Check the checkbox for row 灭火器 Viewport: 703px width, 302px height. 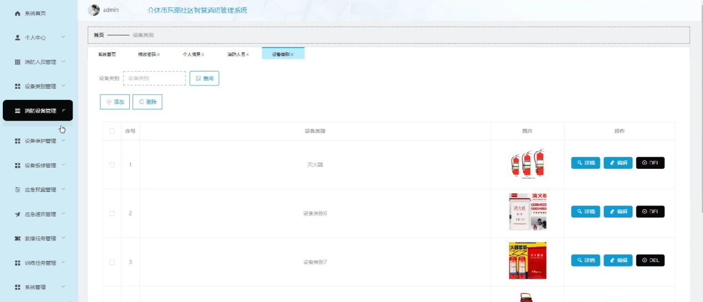pos(112,164)
